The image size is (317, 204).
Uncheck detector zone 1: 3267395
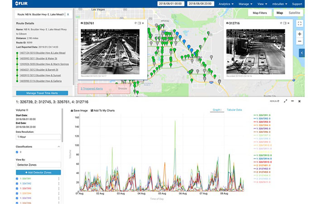coord(17,198)
